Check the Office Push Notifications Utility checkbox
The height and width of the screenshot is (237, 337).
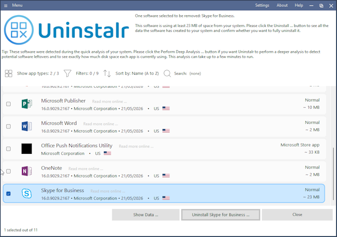(8, 149)
